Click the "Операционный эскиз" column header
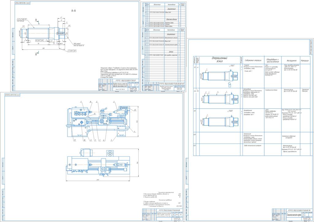Screen dimensions: 314x222 220,60
